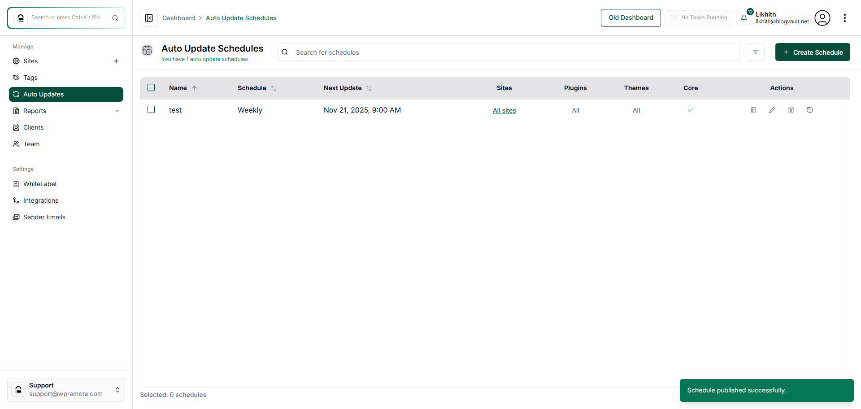Viewport: 861px width, 409px height.
Task: Open Reports in the sidebar
Action: 66,111
